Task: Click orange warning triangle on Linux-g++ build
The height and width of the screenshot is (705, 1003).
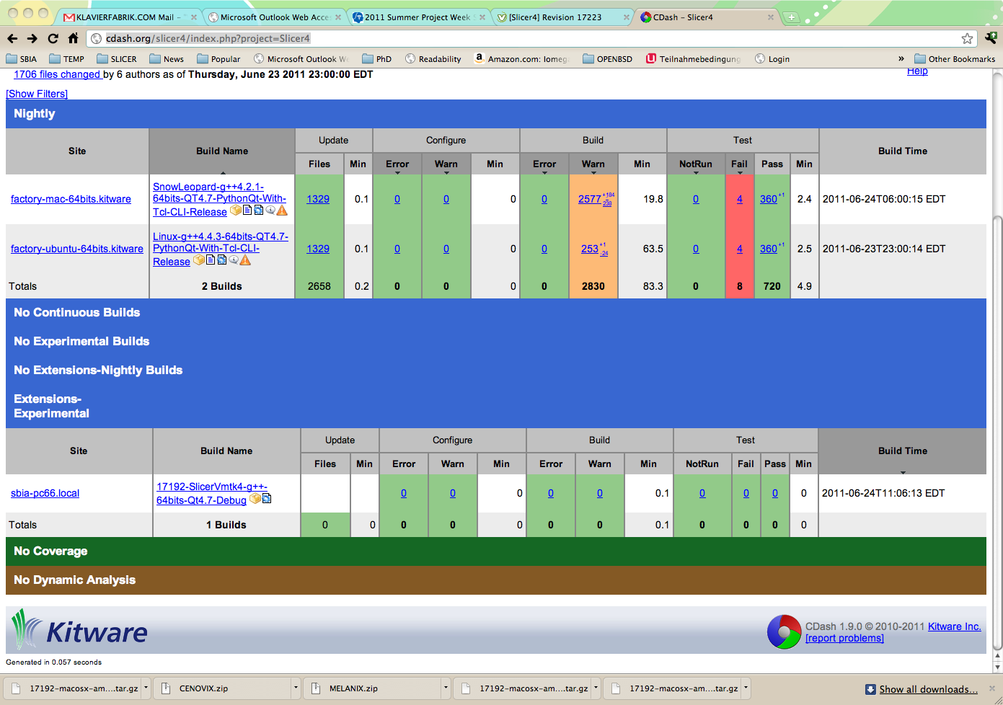Action: (x=245, y=260)
